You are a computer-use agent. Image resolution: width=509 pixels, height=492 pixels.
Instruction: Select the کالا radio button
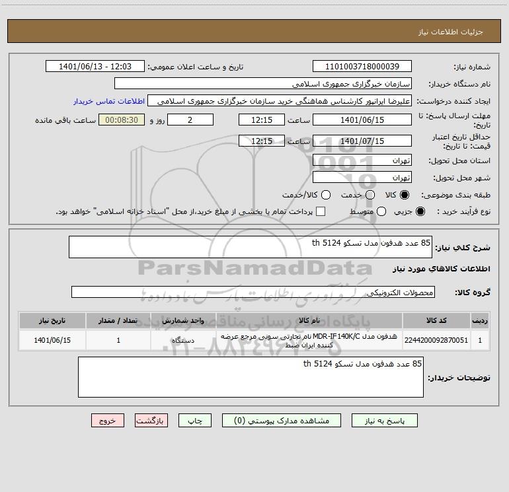tap(405, 195)
